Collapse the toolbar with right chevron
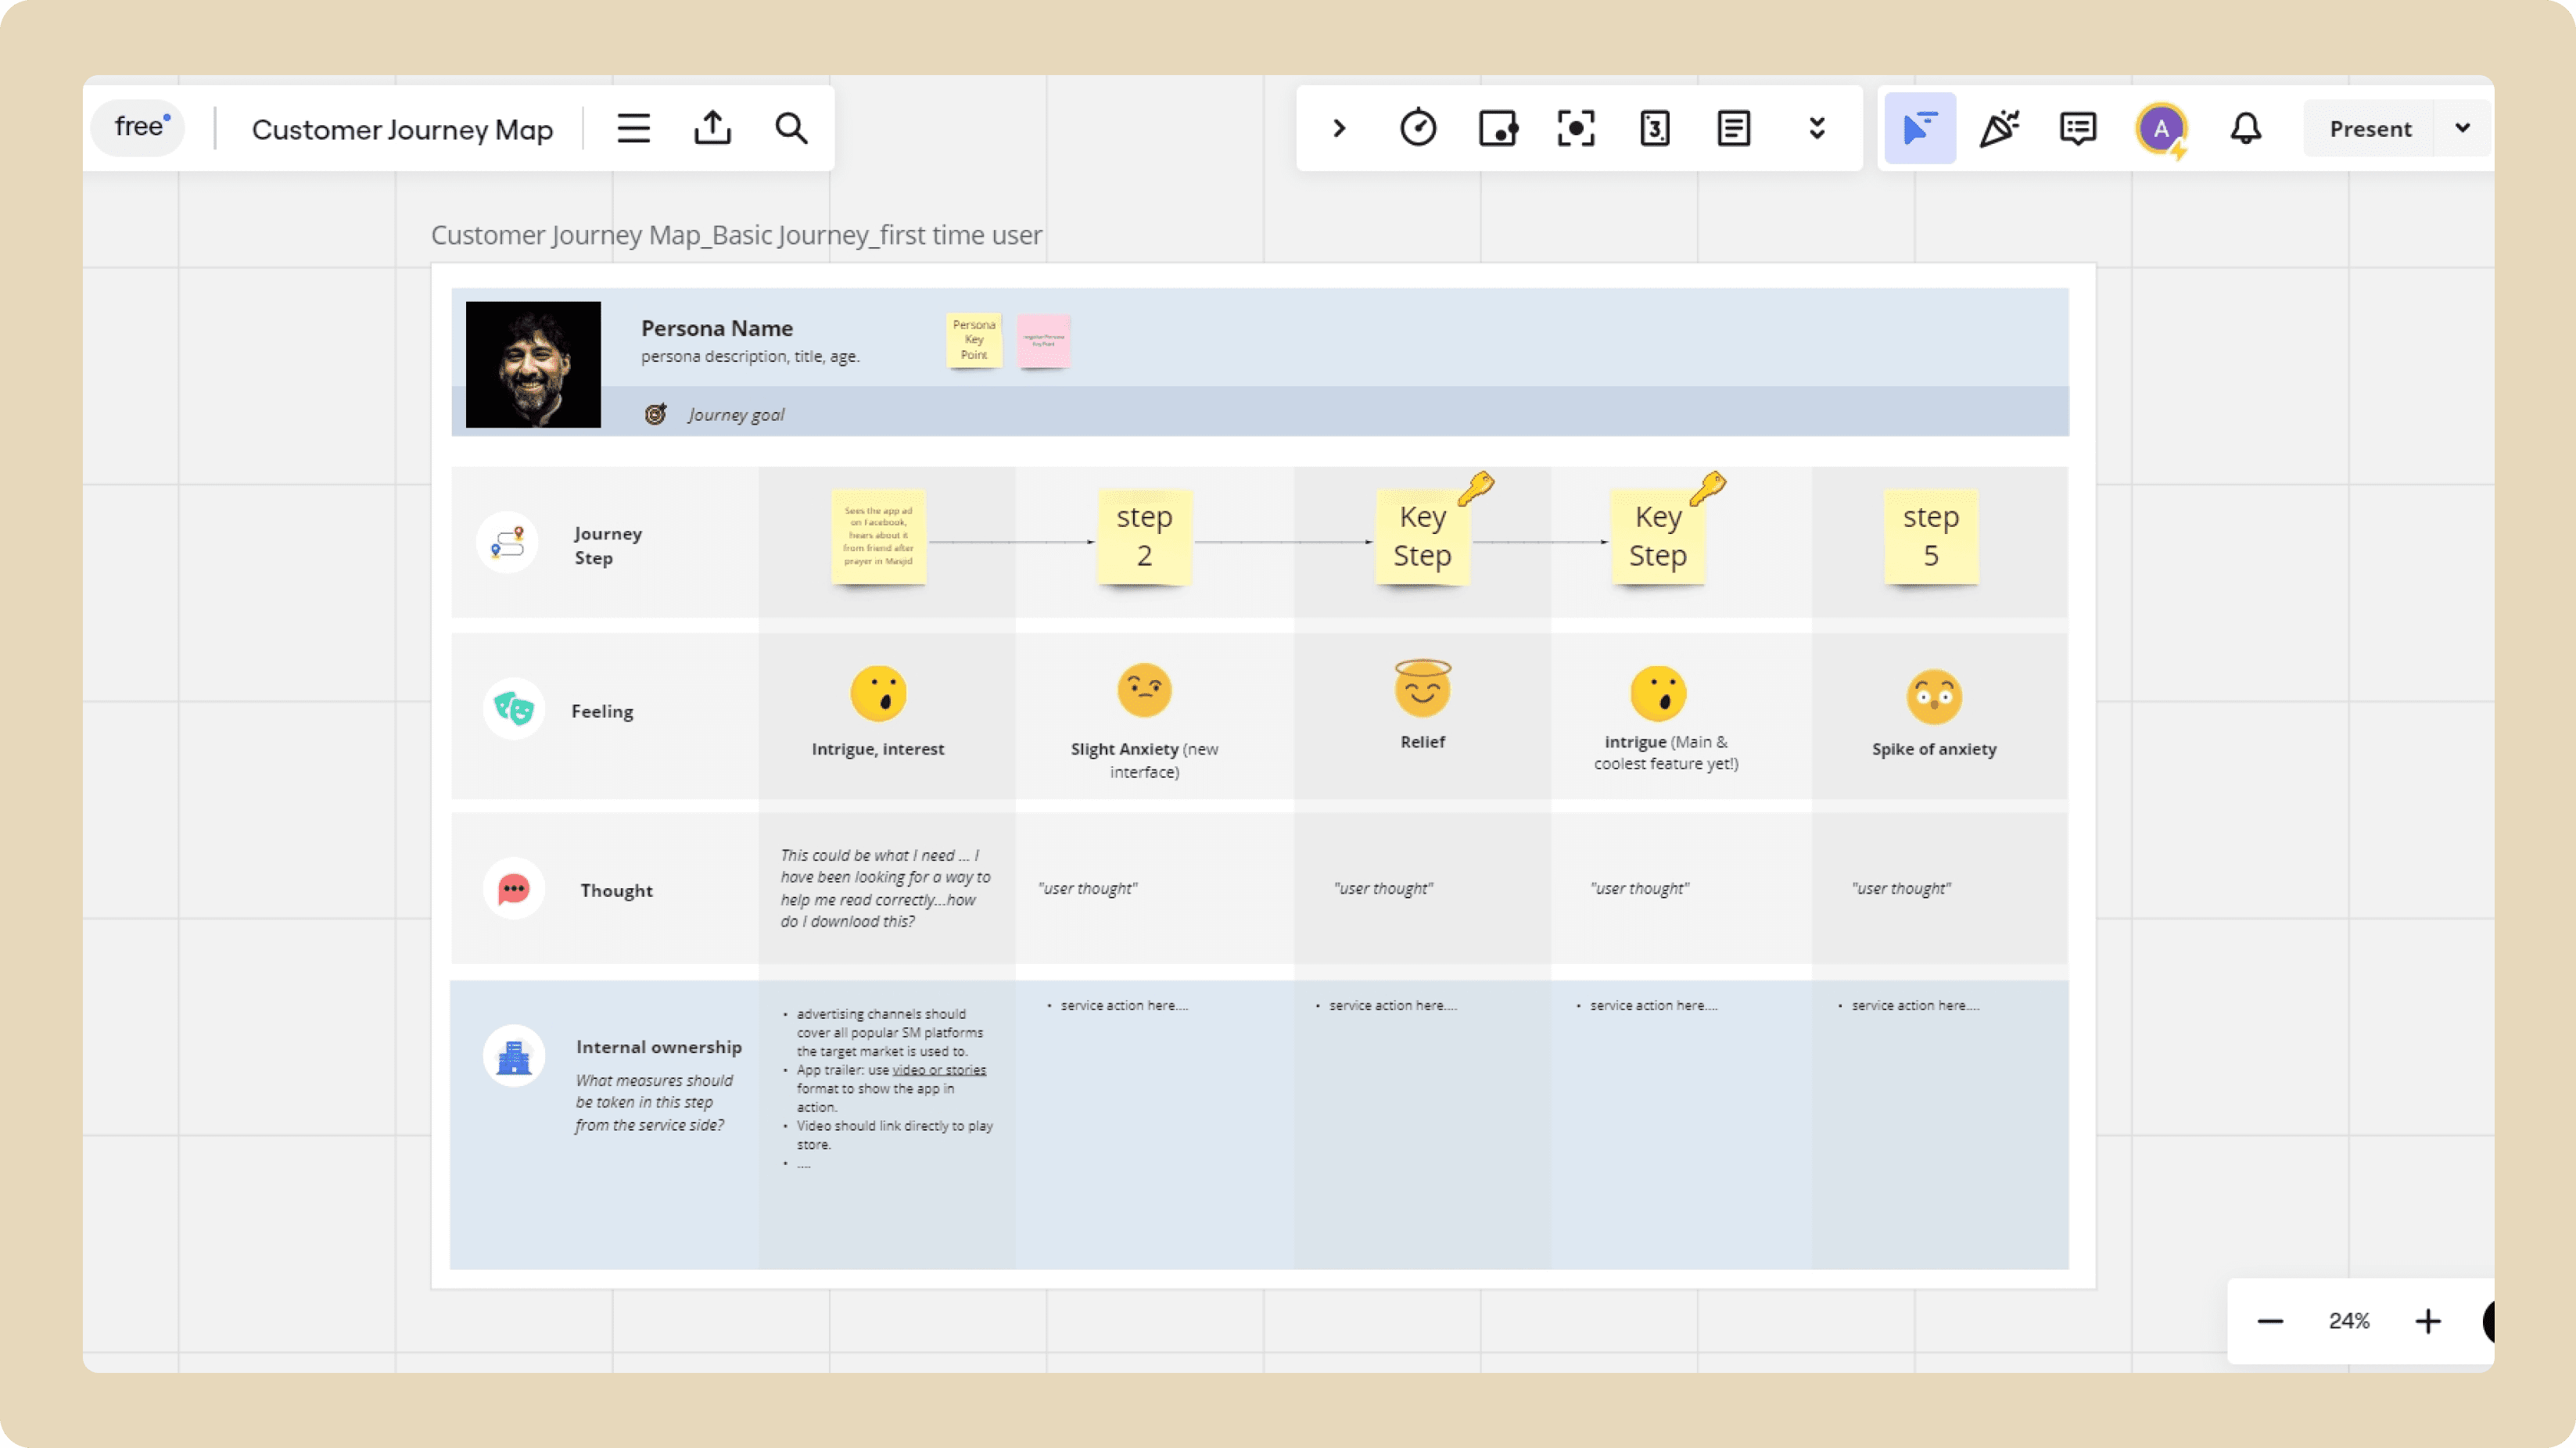This screenshot has height=1448, width=2576. [x=1339, y=128]
